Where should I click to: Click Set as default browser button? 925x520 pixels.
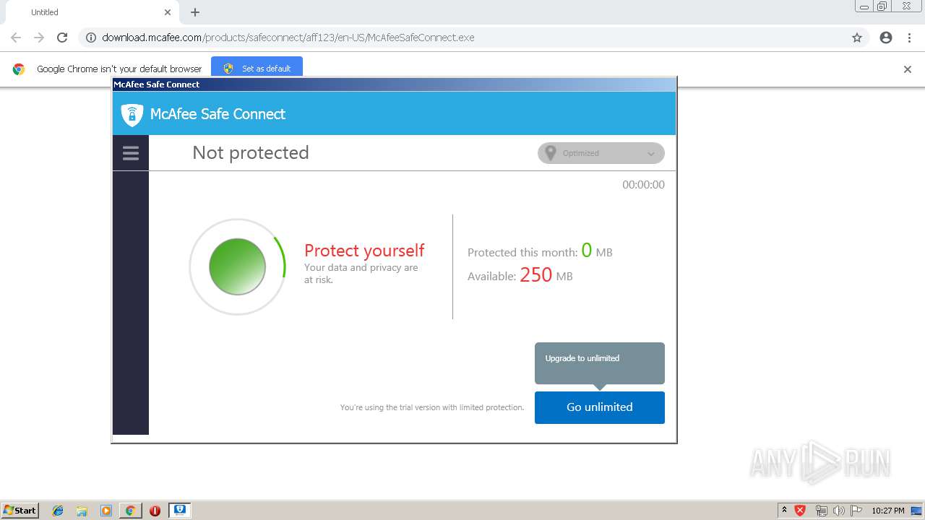pyautogui.click(x=257, y=68)
